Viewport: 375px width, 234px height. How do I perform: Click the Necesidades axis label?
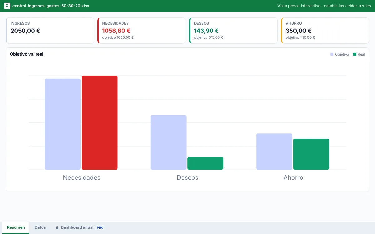point(82,178)
